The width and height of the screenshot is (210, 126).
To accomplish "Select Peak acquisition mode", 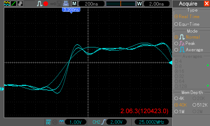I will [x=185, y=43].
